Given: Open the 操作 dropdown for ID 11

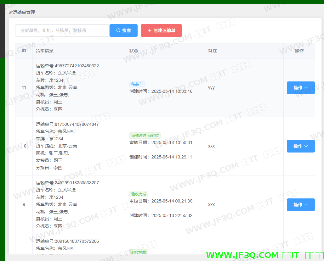Looking at the screenshot, I should coord(301,88).
